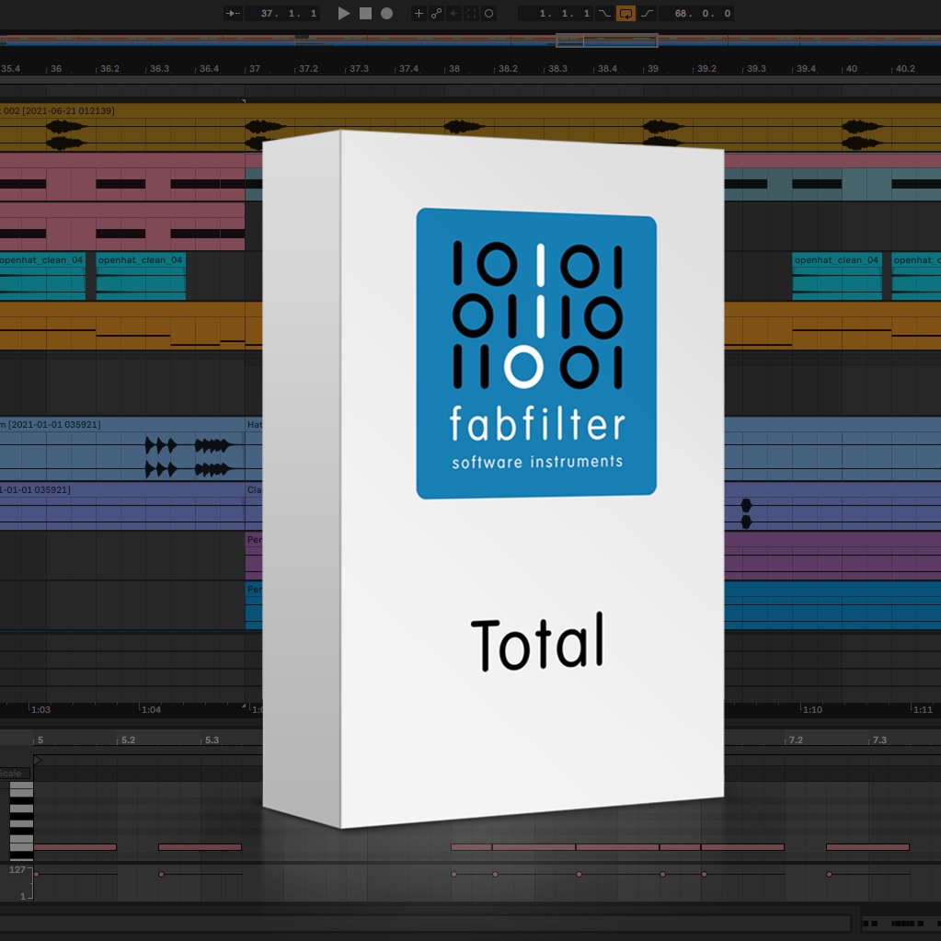
Task: Click the Stop button in transport
Action: point(365,14)
